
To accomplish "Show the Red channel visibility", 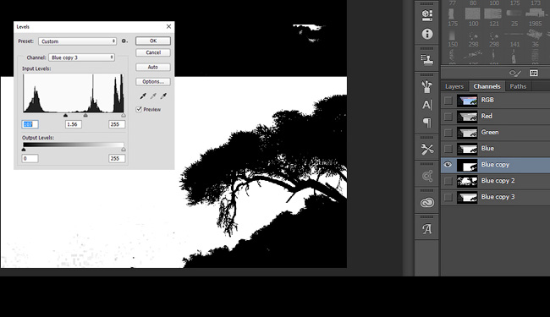I will click(x=448, y=117).
